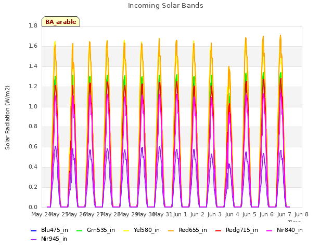Click the BA_arable annotation label
Viewport: 333px width, 249px height.
point(61,22)
